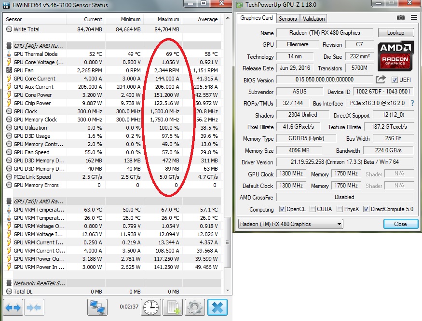Click the Maximum column header
The image size is (422, 321).
[x=163, y=19]
